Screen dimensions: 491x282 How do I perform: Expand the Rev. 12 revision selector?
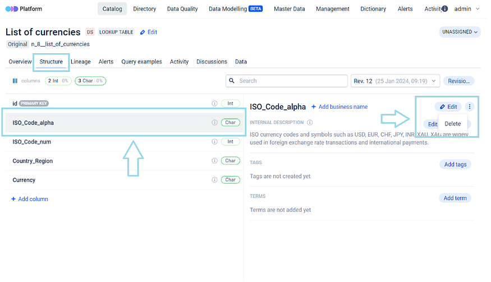pyautogui.click(x=395, y=81)
